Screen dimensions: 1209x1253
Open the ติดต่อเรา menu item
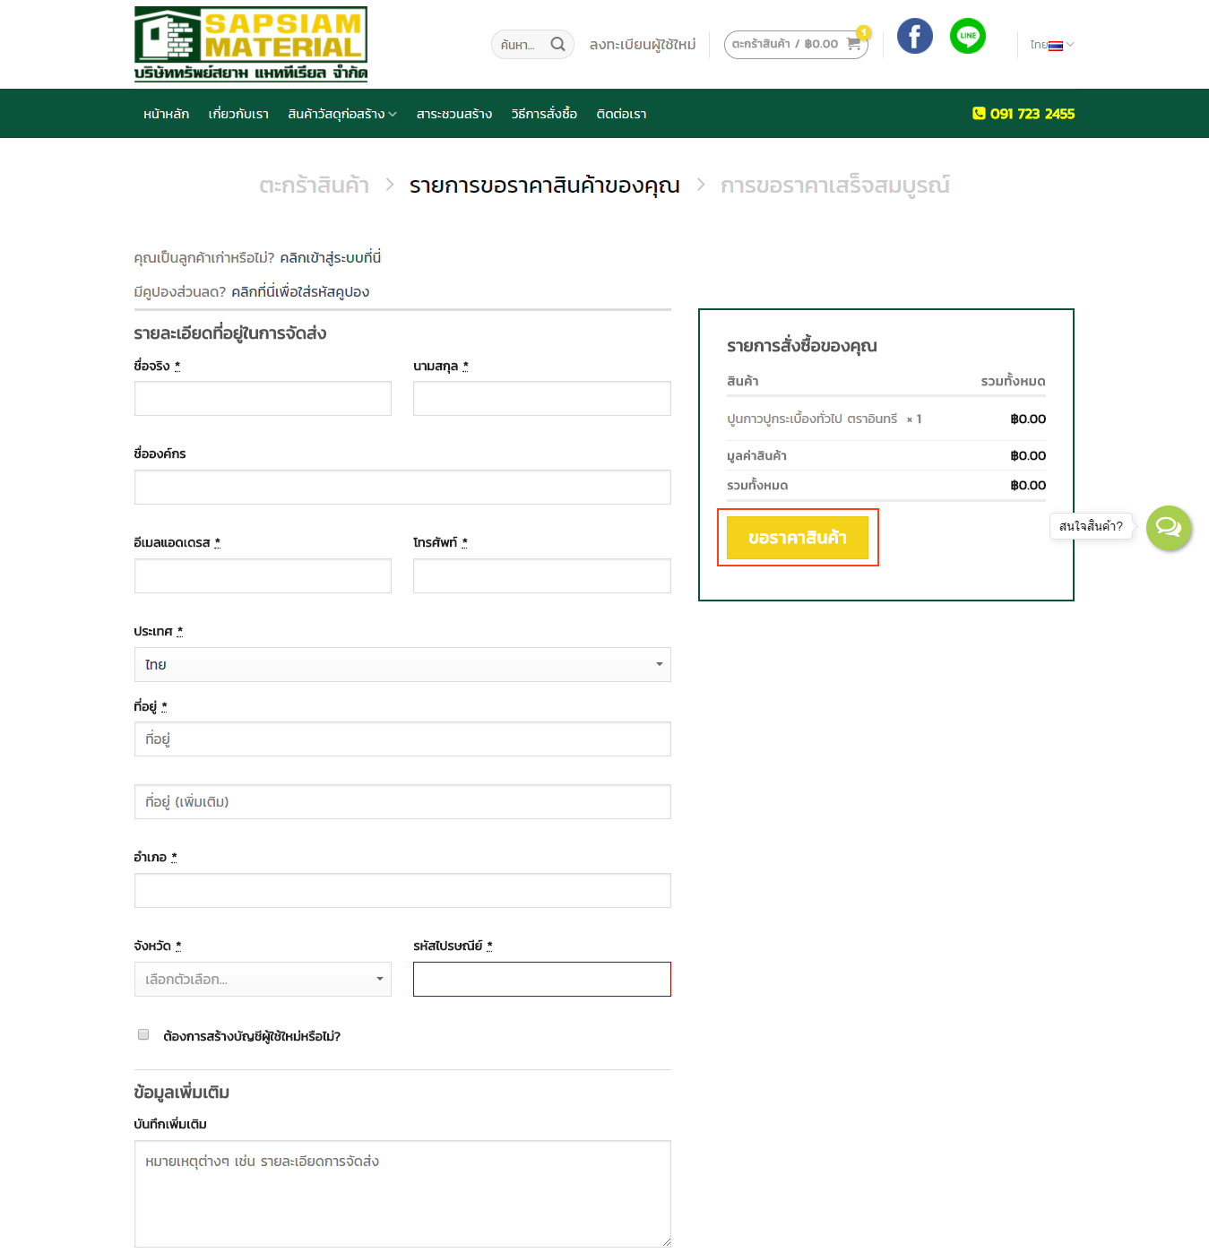coord(621,114)
